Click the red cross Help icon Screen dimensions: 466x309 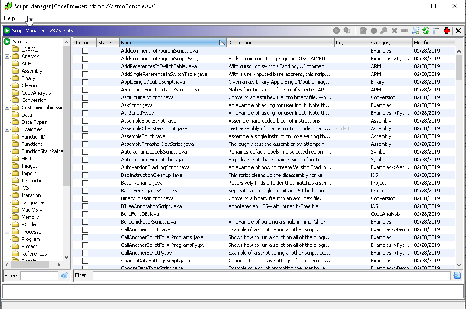(447, 31)
